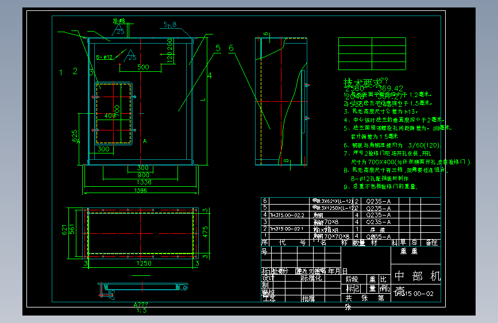This screenshot has height=323, width=498.
Task: Select technical note 6 with 3/60(120)
Action: (392, 145)
